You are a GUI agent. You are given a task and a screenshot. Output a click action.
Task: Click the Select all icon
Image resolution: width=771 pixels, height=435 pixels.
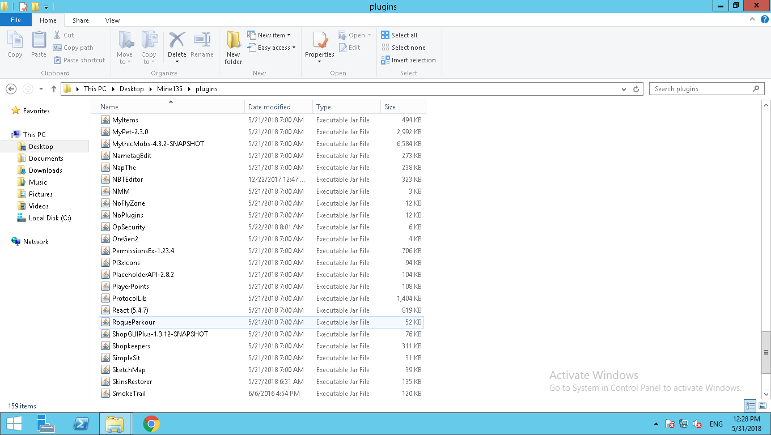click(x=385, y=35)
